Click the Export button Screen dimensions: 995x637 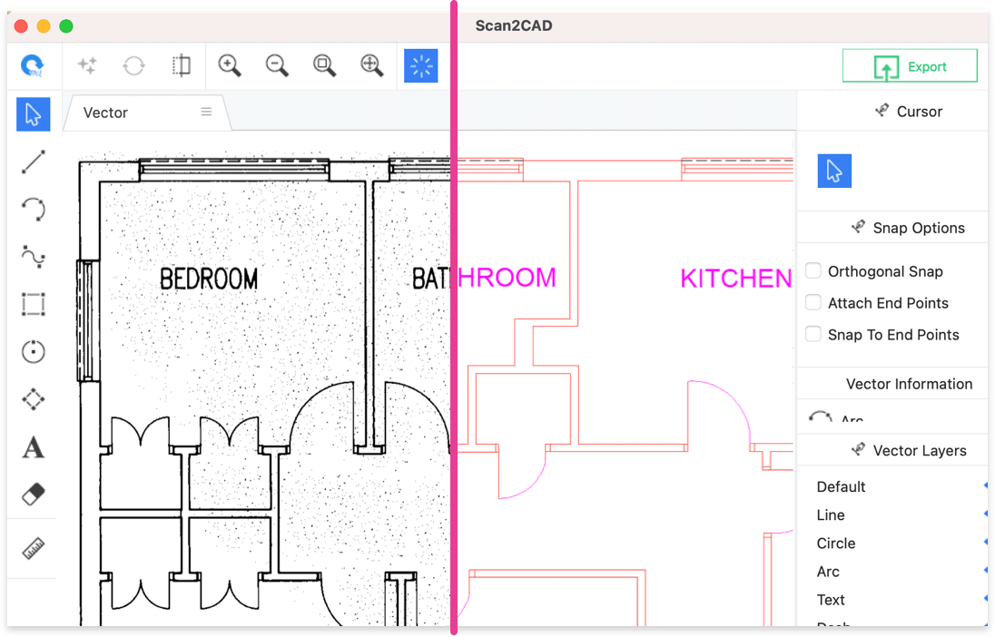(910, 64)
